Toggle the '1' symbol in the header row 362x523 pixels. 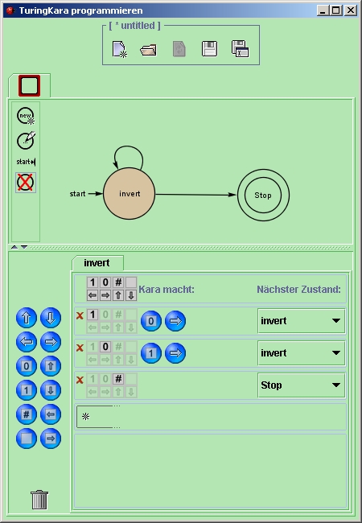pyautogui.click(x=93, y=282)
